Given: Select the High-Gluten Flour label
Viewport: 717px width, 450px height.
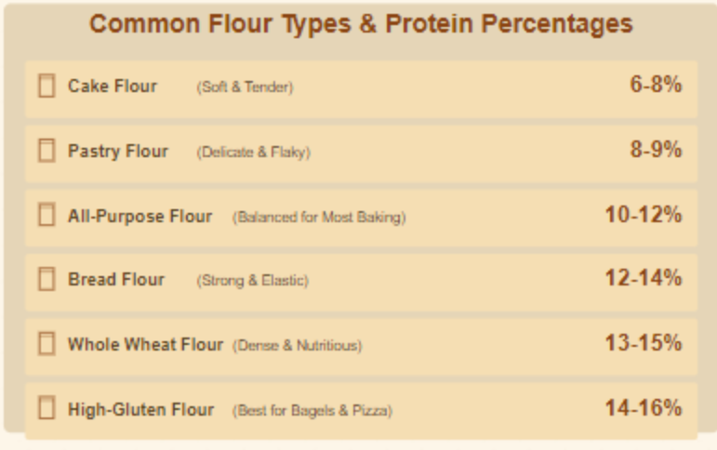Looking at the screenshot, I should point(140,409).
